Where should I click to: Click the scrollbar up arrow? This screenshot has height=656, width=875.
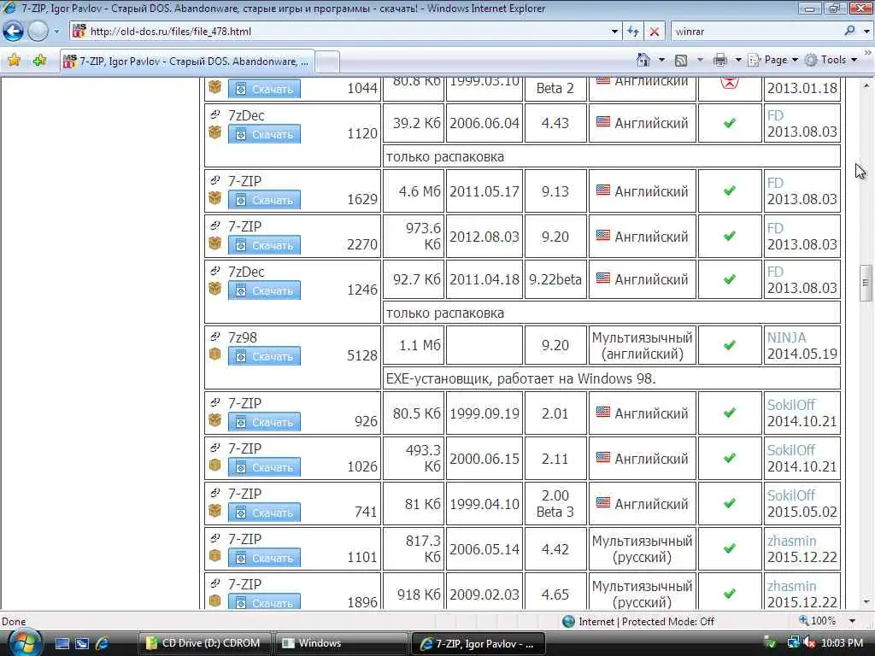866,85
